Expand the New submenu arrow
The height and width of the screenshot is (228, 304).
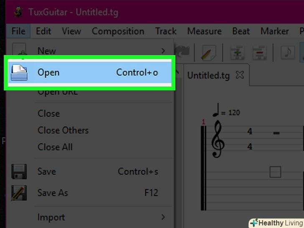point(163,51)
